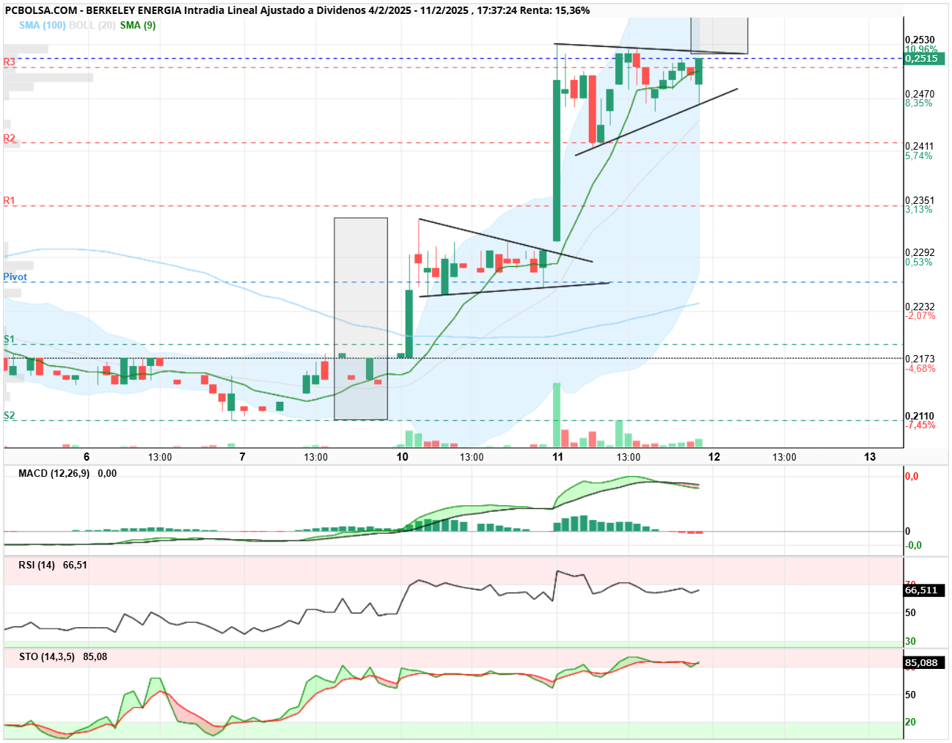952x743 pixels.
Task: Click the SMA (100) legend label
Action: pyautogui.click(x=42, y=25)
